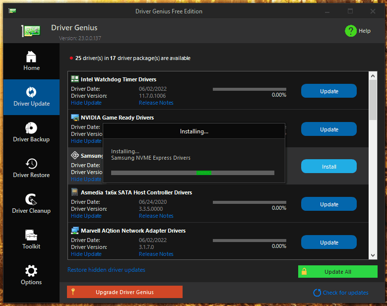This screenshot has width=387, height=306.
Task: Hide Update for NVIDIA Game Ready Drivers
Action: 86,141
